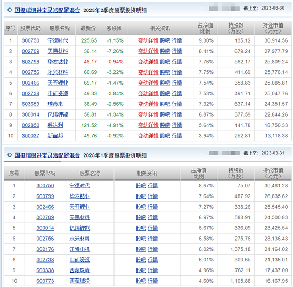Open 江特电机 stock name link
The width and height of the screenshot is (293, 287).
tap(80, 249)
